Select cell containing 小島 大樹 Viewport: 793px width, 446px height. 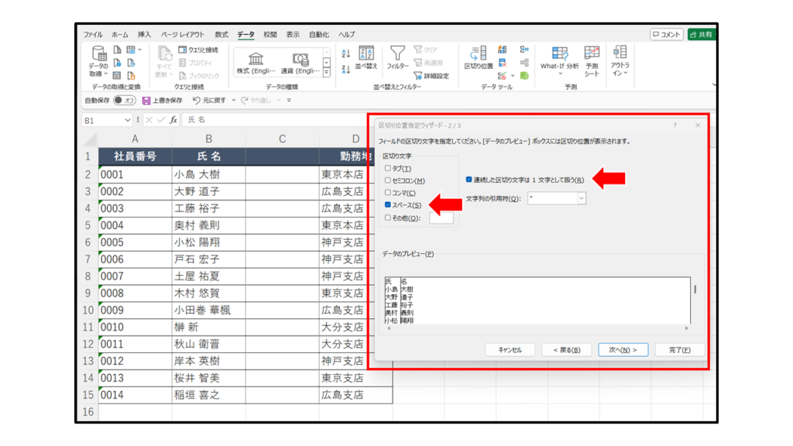coord(208,174)
